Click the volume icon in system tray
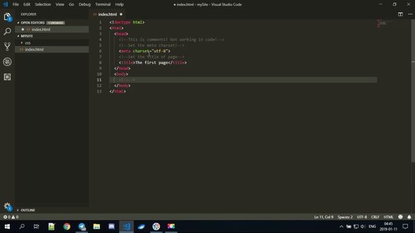 pos(363,227)
